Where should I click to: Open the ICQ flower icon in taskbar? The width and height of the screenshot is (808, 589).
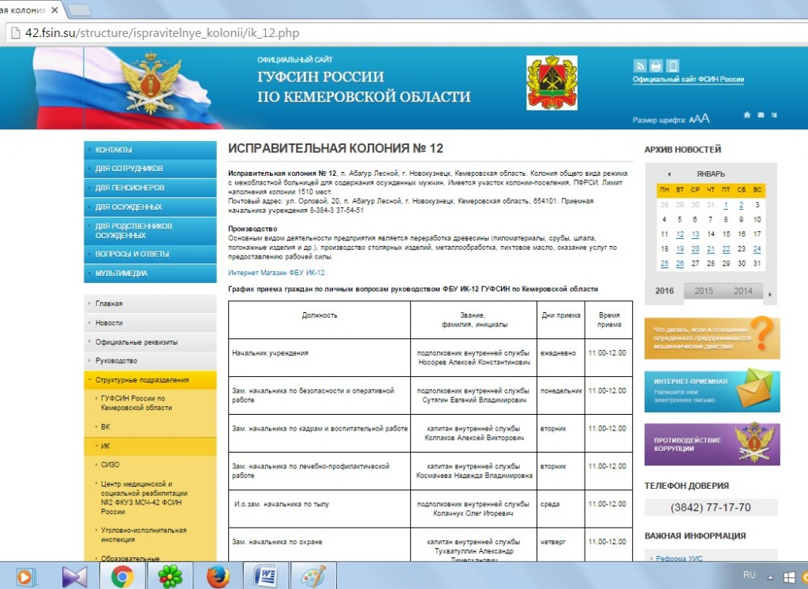(170, 576)
